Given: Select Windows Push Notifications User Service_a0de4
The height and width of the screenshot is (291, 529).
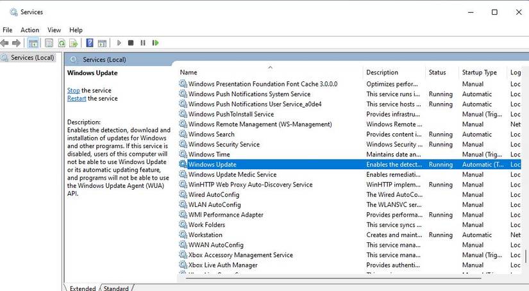Looking at the screenshot, I should click(x=255, y=104).
